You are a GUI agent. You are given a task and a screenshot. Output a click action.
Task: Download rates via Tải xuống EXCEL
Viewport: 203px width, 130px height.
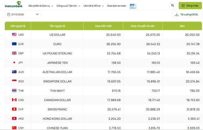pos(187,14)
